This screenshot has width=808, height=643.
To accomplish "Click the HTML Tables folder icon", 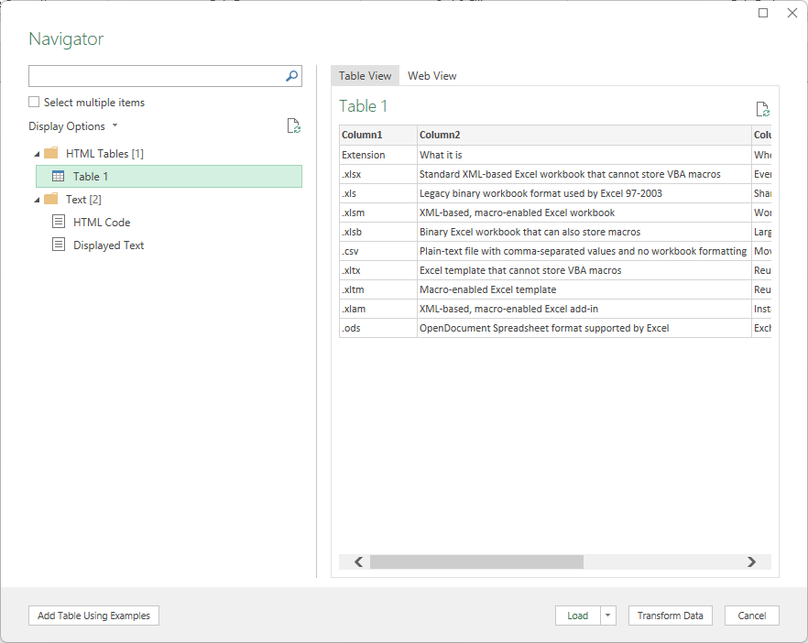I will 51,154.
